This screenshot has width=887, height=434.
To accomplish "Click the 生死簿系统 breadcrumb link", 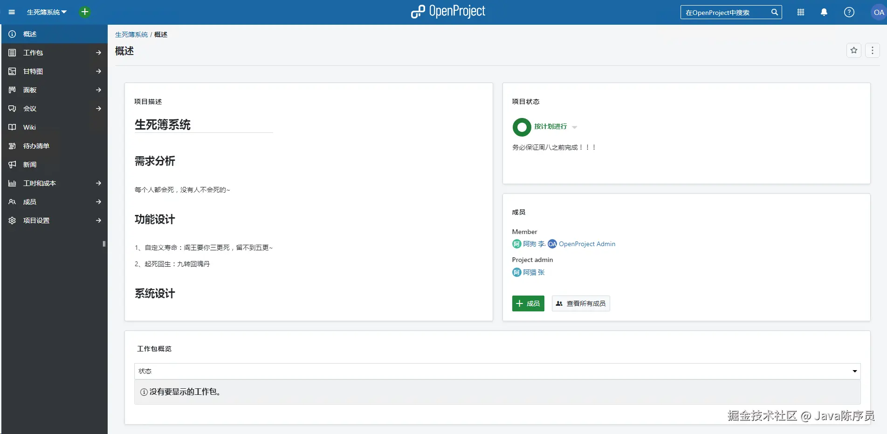I will (131, 34).
